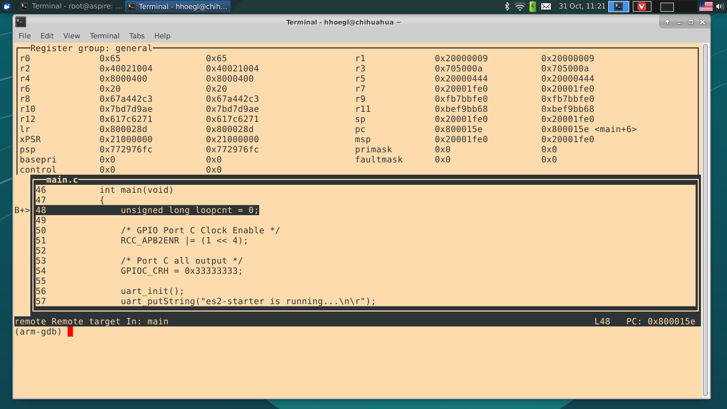Toggle maximize on the terminal window
The width and height of the screenshot is (727, 409).
coord(691,22)
